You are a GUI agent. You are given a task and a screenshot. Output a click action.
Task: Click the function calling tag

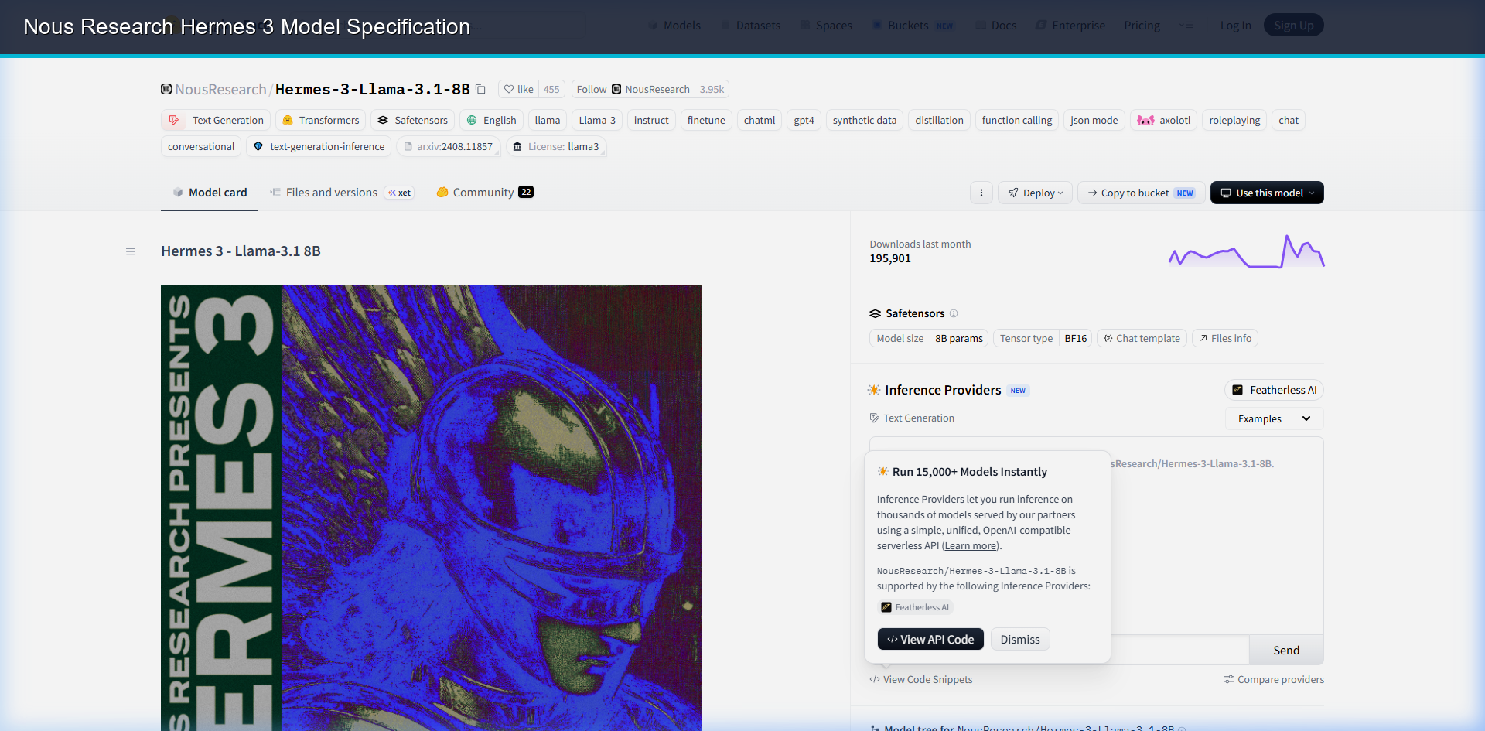1017,120
